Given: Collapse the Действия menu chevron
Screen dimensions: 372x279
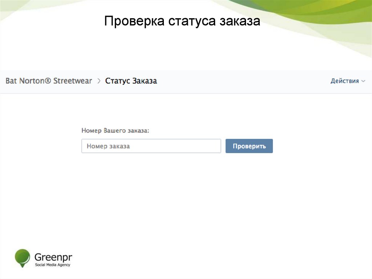Looking at the screenshot, I should click(363, 81).
